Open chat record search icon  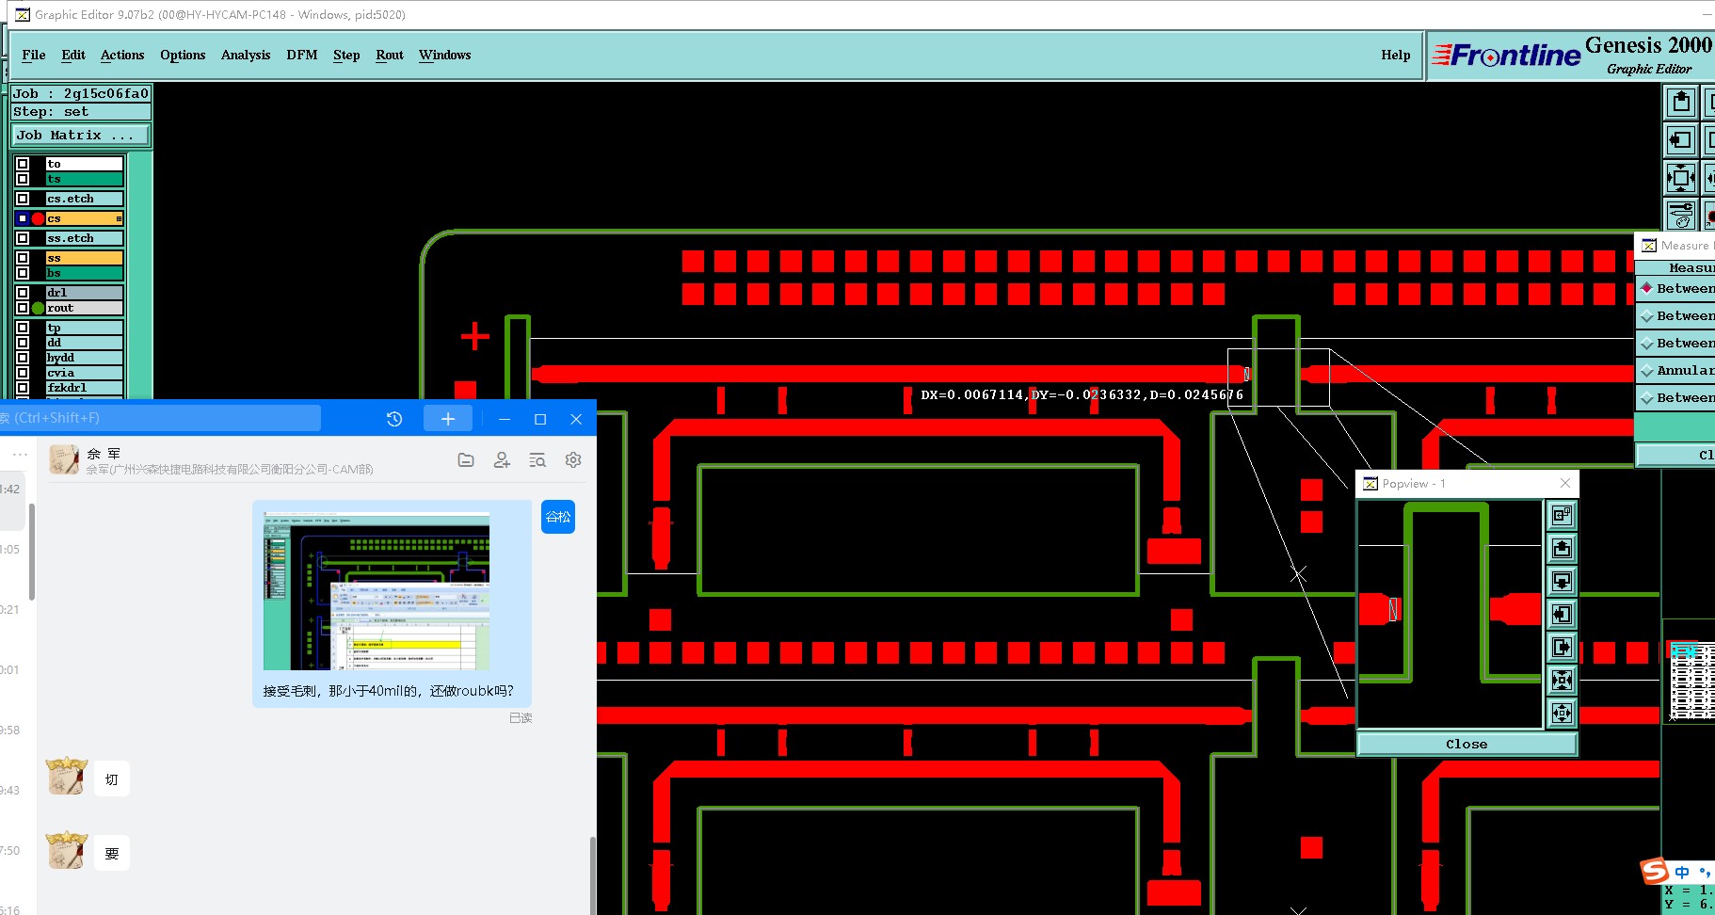pyautogui.click(x=537, y=459)
